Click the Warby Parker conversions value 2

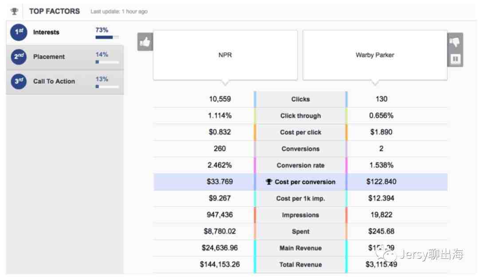pyautogui.click(x=381, y=148)
